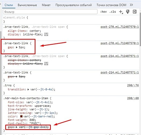
Task: Open flexbox editor in first post-270 rule
Action: (46, 34)
